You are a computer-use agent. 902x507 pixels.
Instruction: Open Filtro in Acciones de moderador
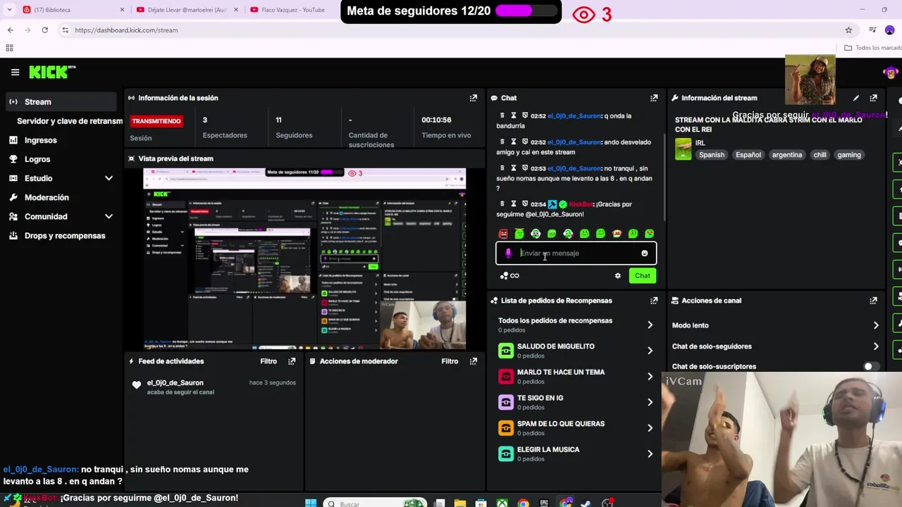click(450, 361)
